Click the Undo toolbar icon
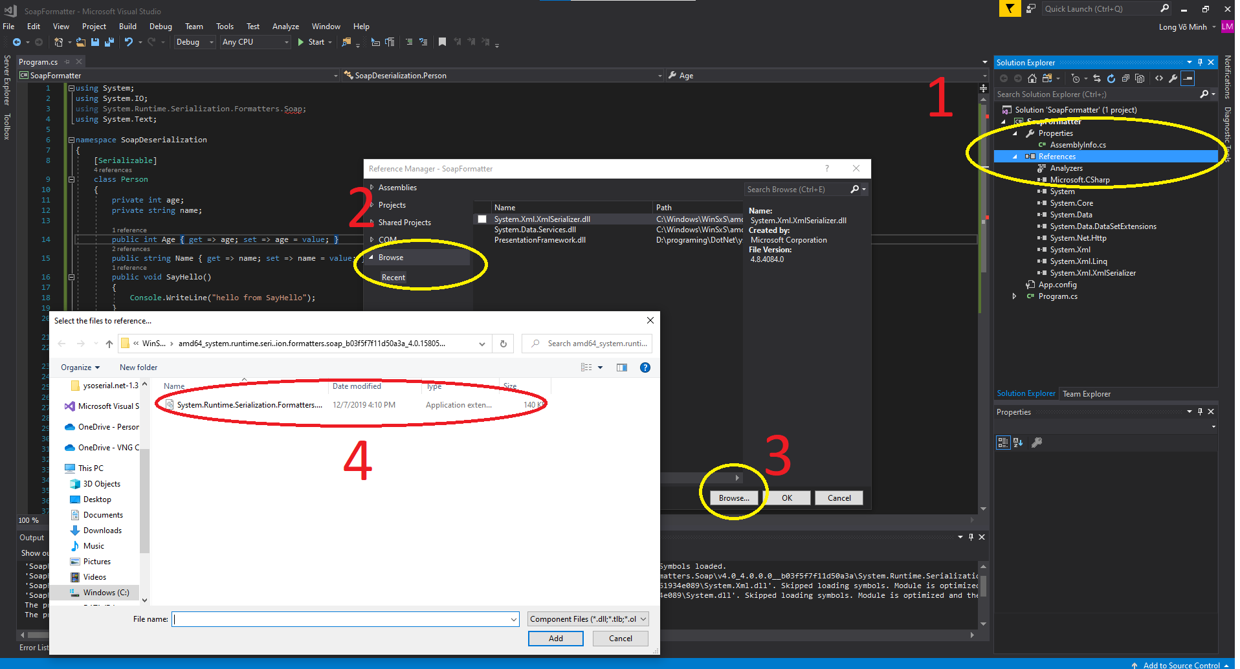The height and width of the screenshot is (669, 1240). pos(129,42)
